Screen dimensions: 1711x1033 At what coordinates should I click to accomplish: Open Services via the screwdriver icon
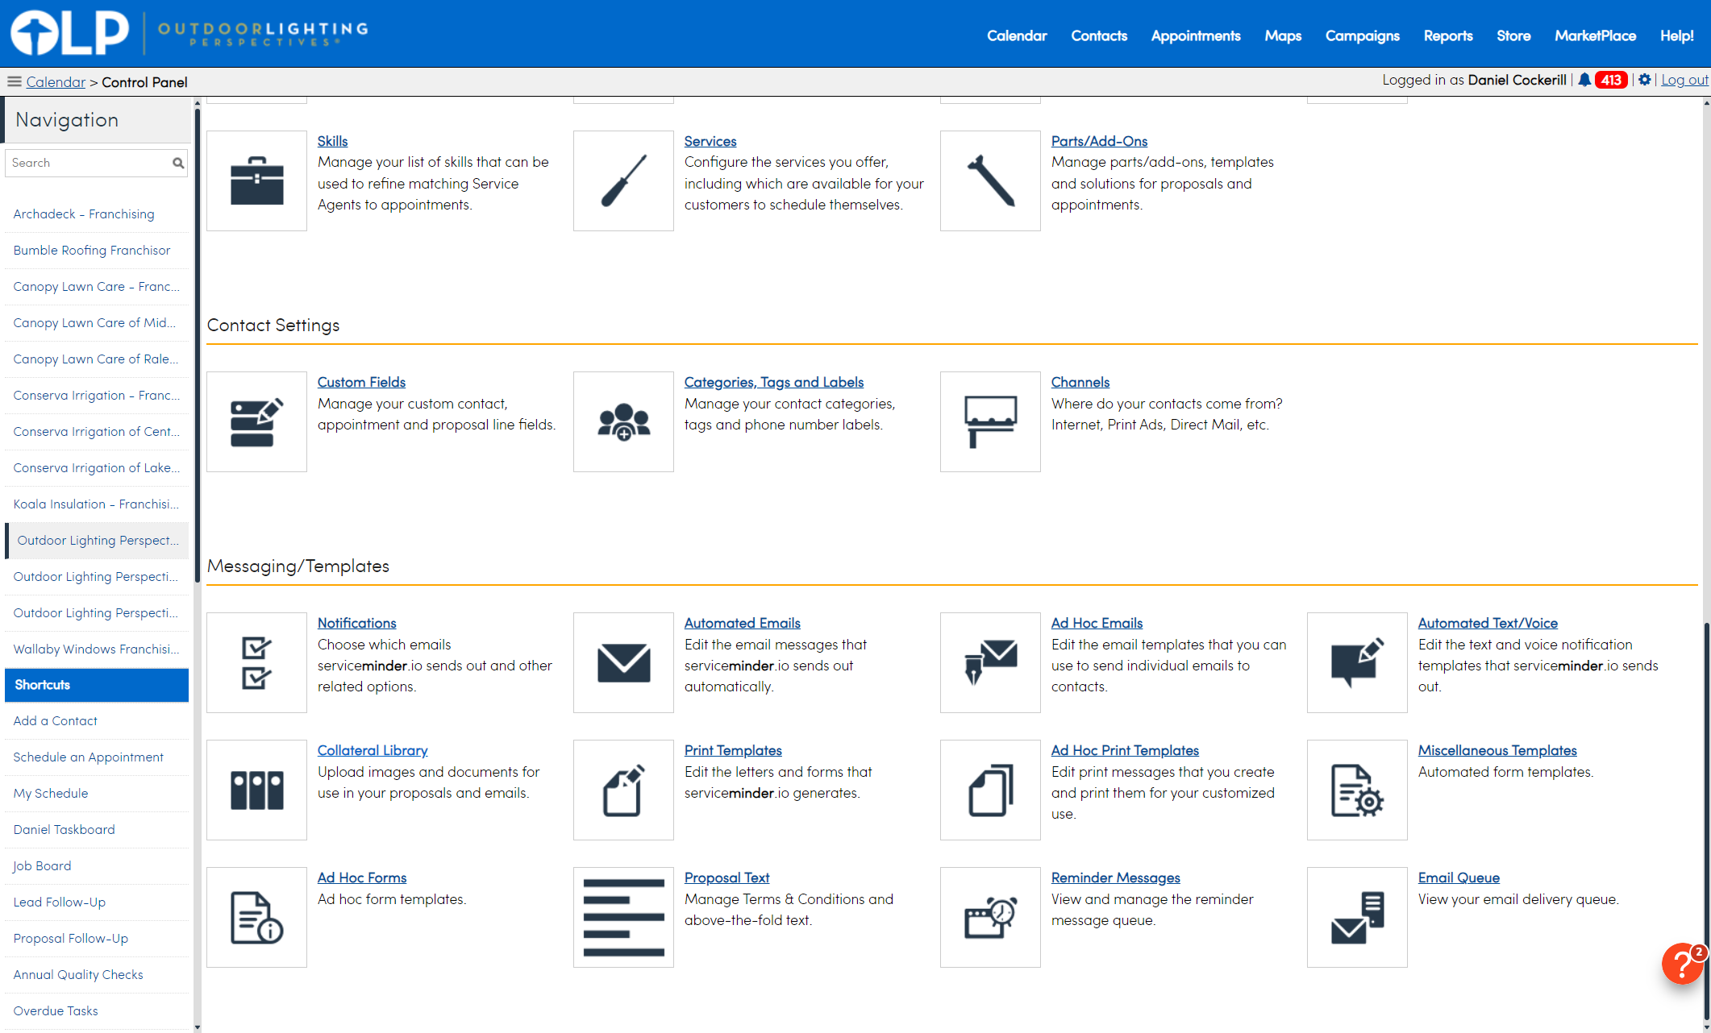623,180
